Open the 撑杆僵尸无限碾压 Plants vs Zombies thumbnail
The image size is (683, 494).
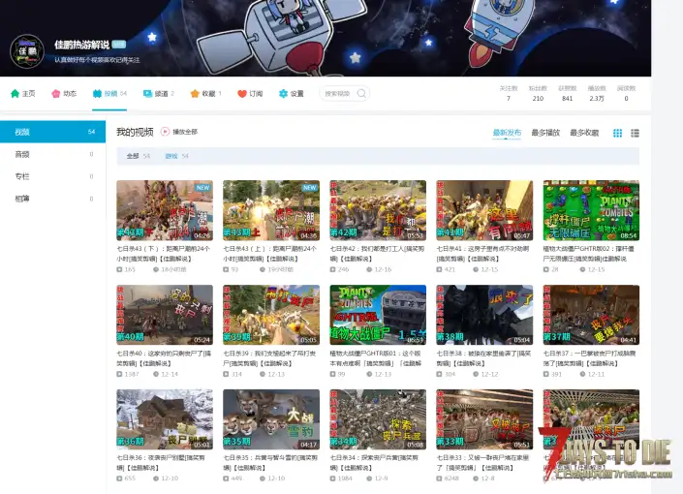click(591, 210)
